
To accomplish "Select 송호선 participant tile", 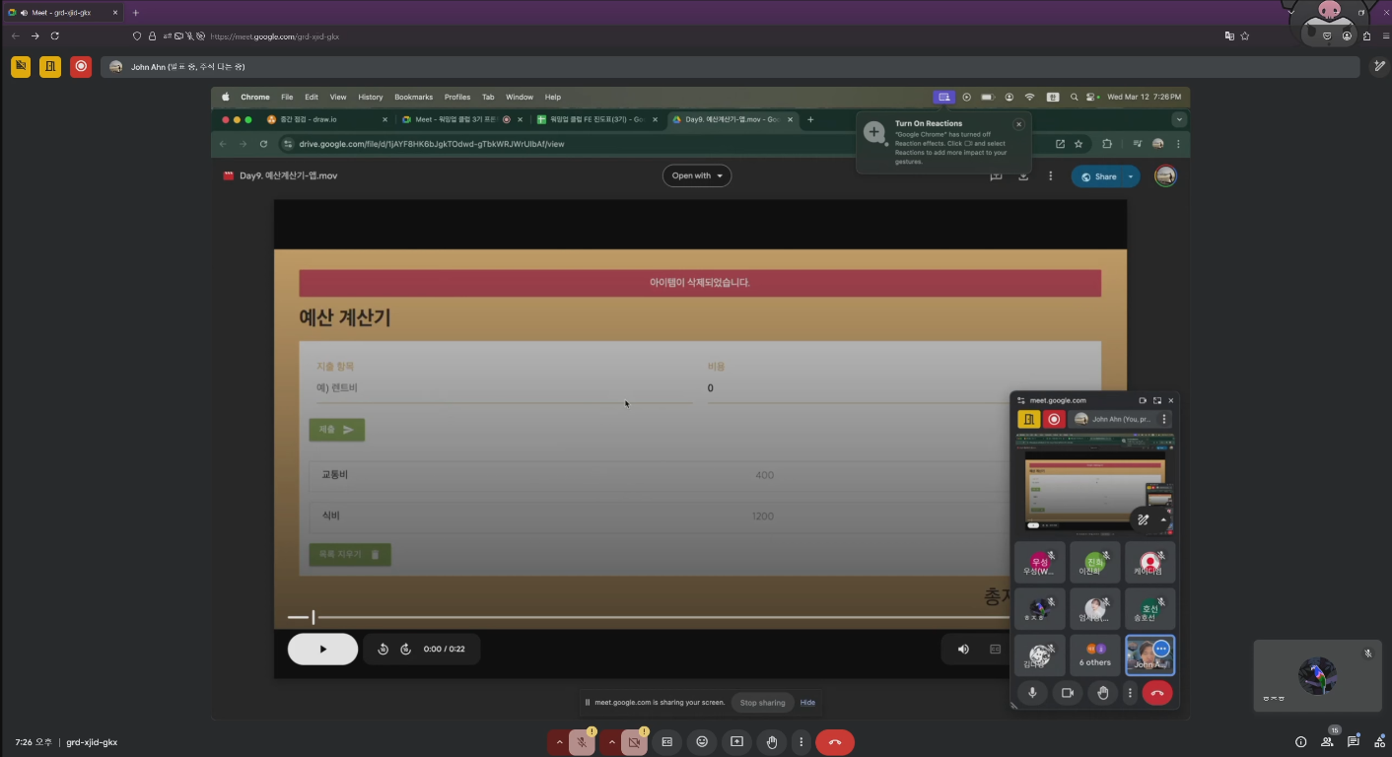I will pos(1149,608).
